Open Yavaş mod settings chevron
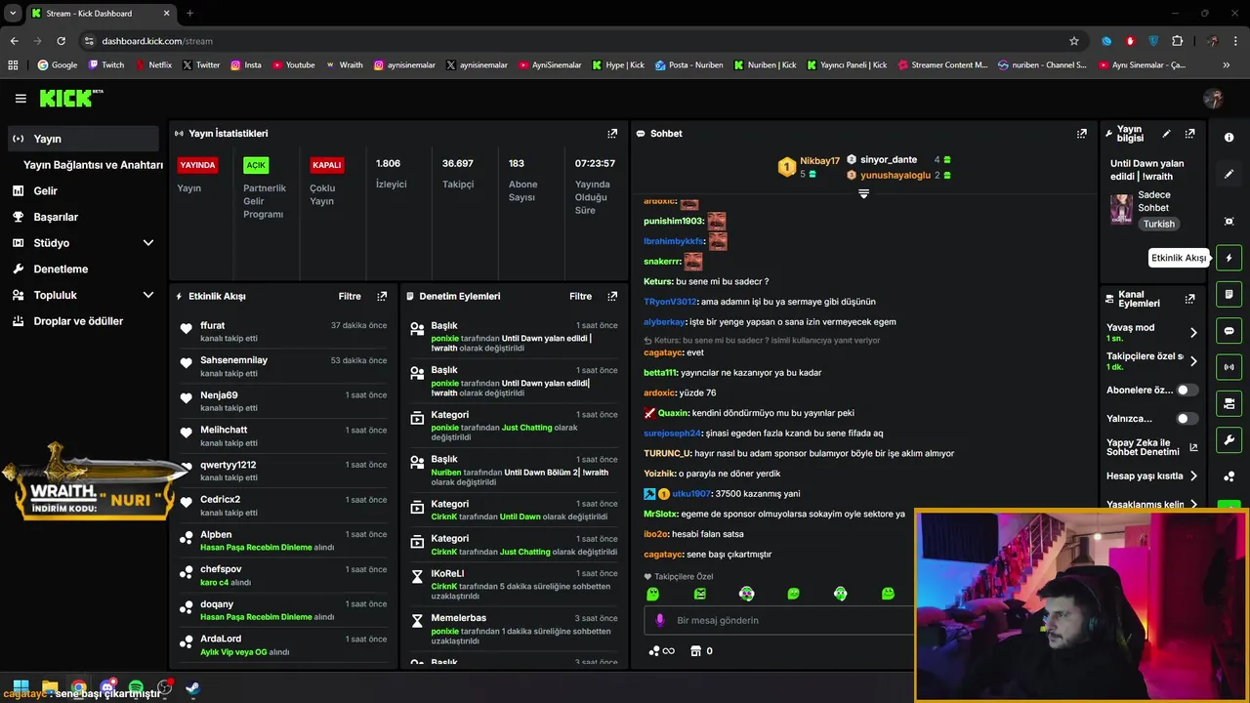1250x703 pixels. pyautogui.click(x=1193, y=333)
